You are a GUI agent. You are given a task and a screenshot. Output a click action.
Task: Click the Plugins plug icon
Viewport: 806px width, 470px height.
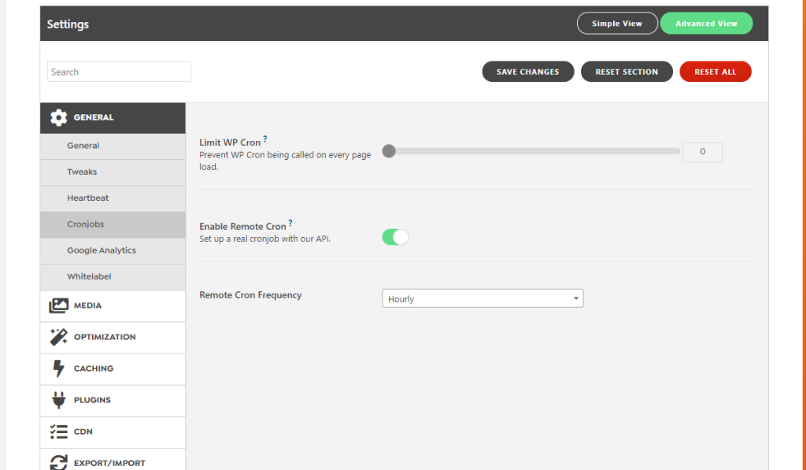click(x=58, y=400)
